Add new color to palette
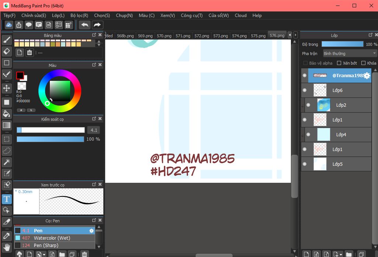 [x=20, y=52]
